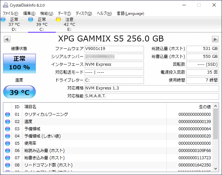222x175 pixels.
Task: Click the SMART list scrollbar thumb
Action: tap(216, 124)
